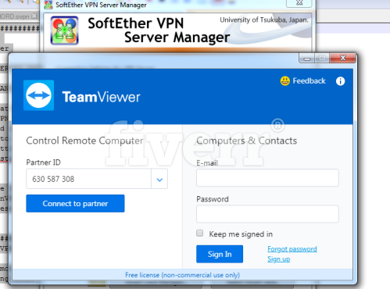The width and height of the screenshot is (390, 289).
Task: Click Control Remote Computer heading
Action: [x=84, y=141]
